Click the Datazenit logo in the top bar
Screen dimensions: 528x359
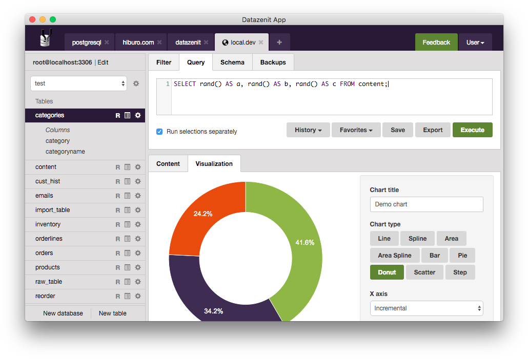point(45,37)
